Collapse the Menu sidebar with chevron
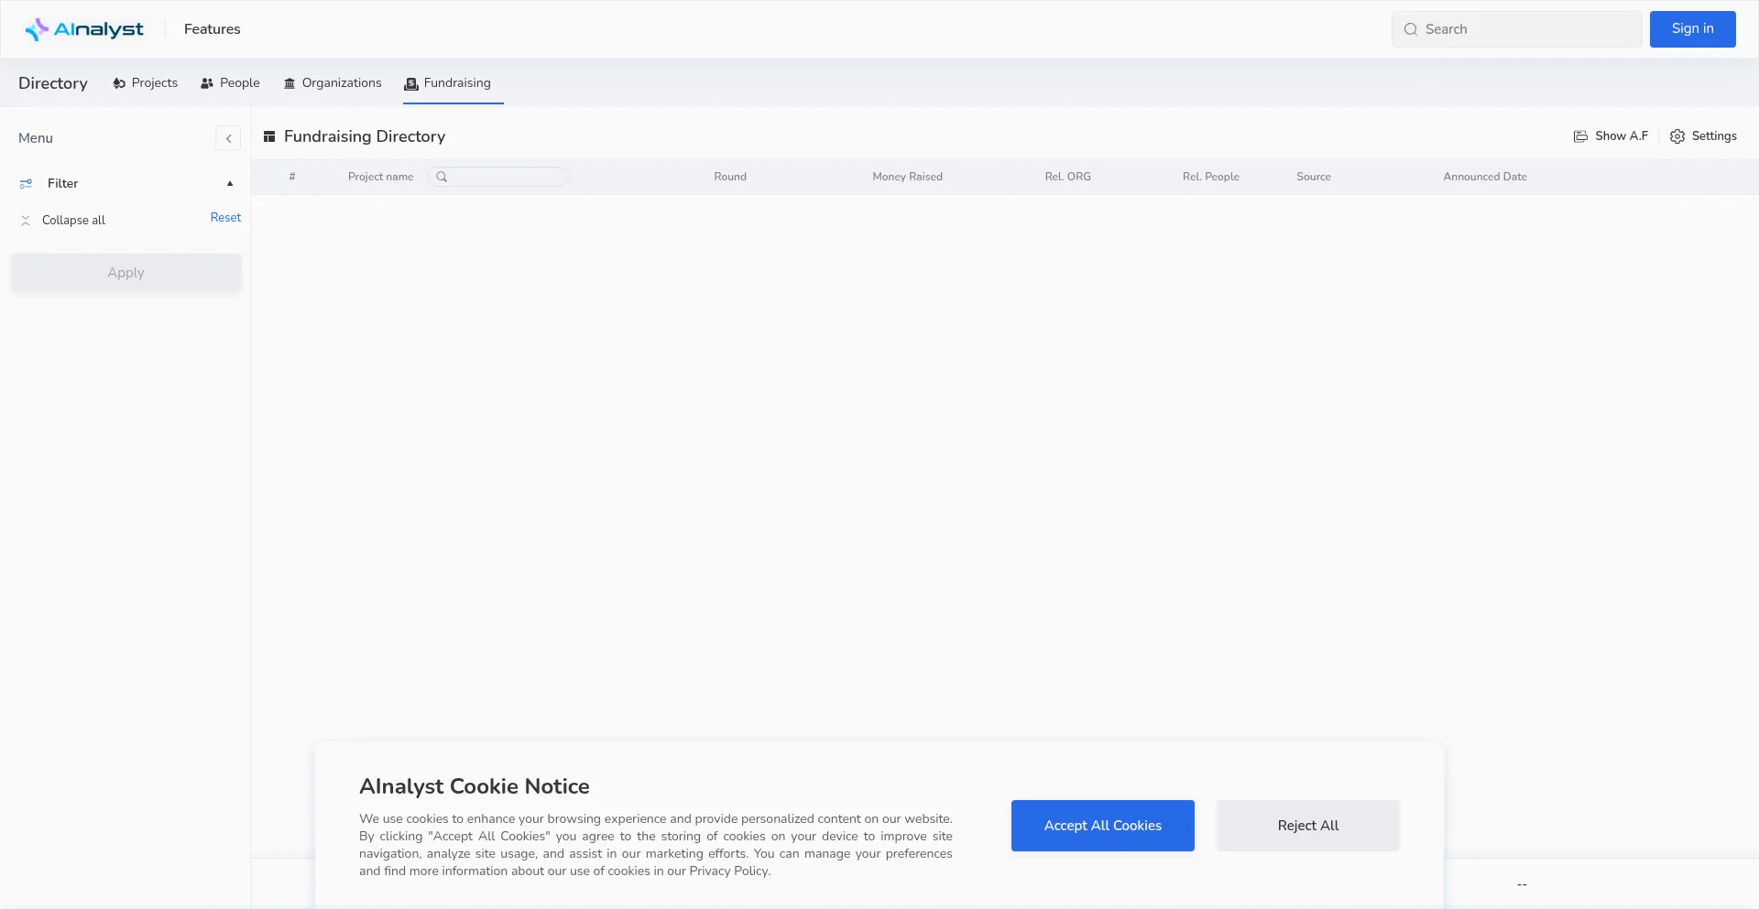This screenshot has height=909, width=1759. point(228,138)
